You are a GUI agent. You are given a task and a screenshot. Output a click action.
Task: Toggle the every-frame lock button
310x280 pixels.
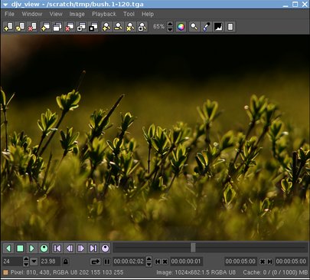66,262
